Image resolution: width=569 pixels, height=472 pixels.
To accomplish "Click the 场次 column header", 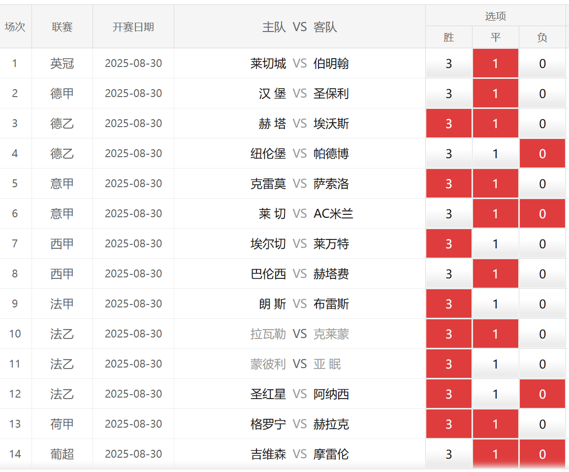I will point(15,27).
